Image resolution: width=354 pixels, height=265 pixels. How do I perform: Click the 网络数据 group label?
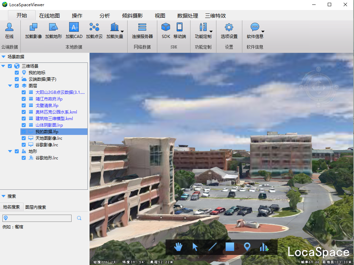[142, 47]
